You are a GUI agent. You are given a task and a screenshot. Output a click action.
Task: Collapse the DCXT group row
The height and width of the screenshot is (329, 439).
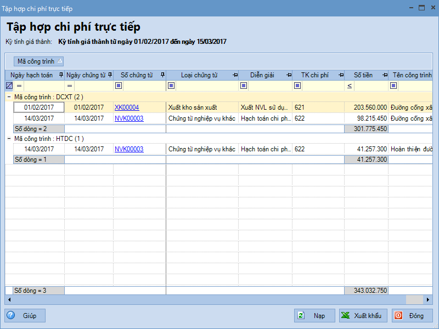point(9,97)
